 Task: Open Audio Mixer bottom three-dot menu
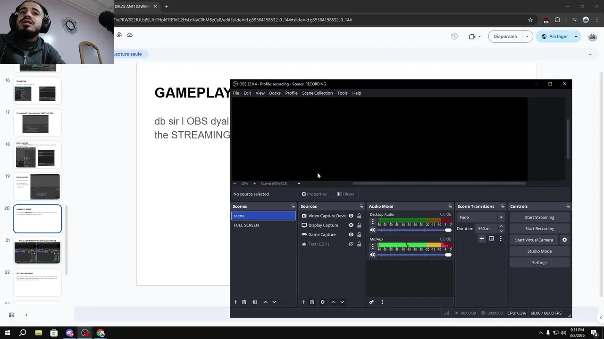point(382,302)
